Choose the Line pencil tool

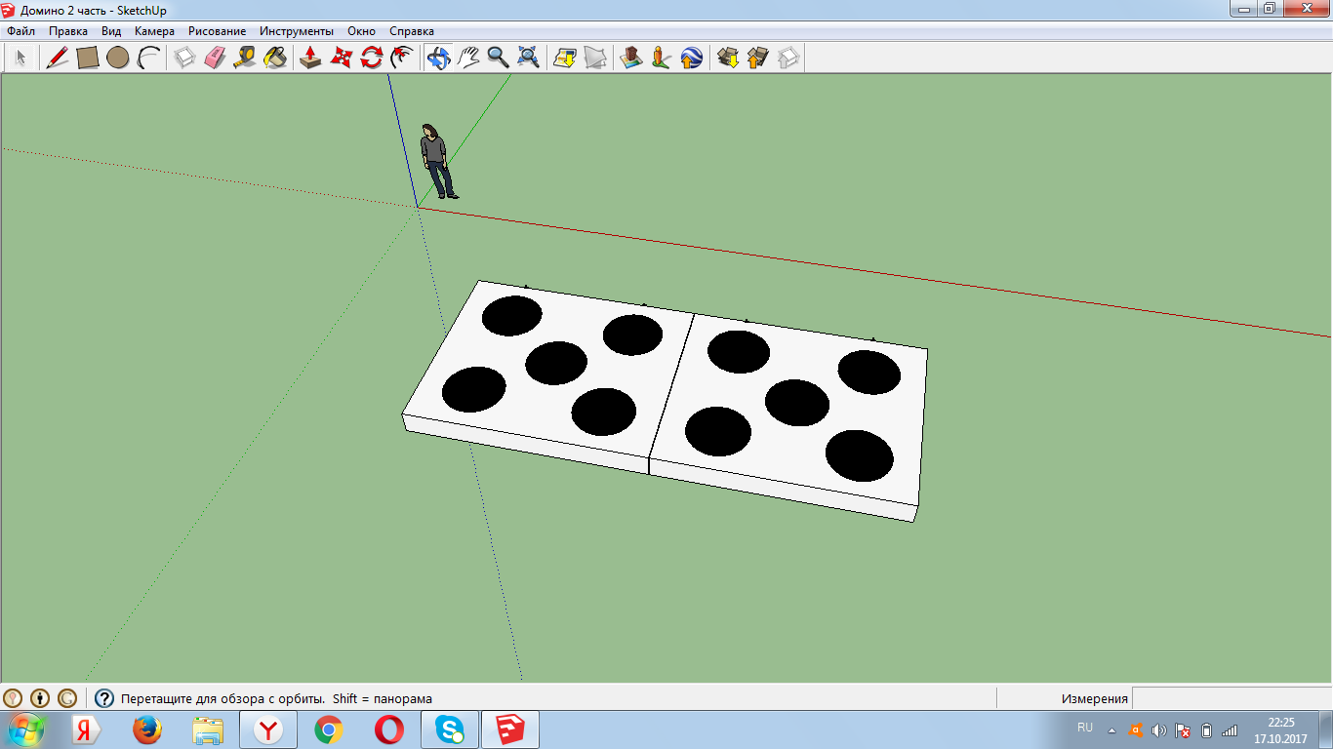58,59
